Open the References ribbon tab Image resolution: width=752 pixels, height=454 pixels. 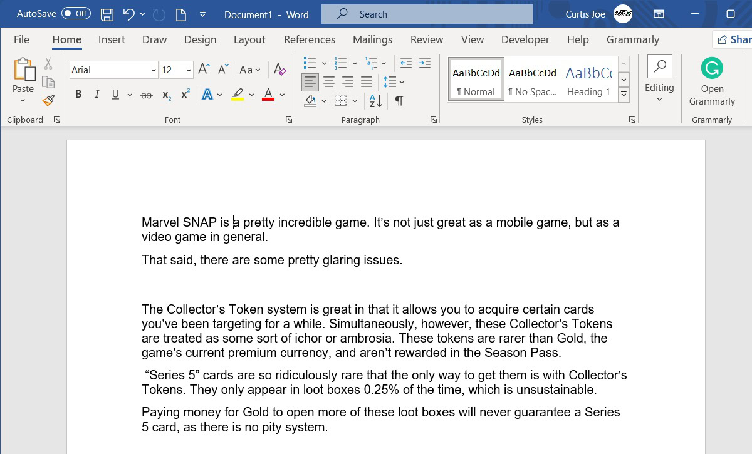[x=309, y=39]
